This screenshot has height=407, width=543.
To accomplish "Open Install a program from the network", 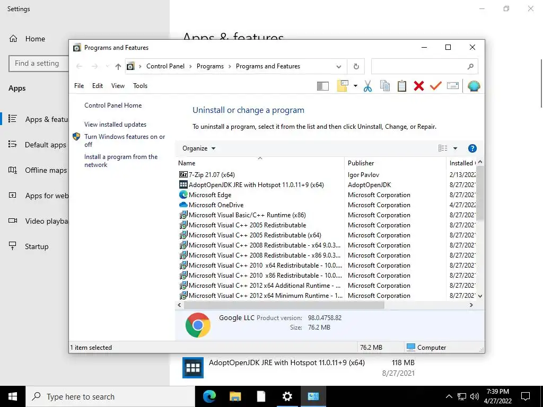I will coord(121,161).
